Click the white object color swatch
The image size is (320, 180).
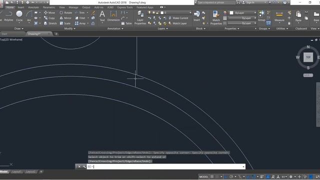pyautogui.click(x=231, y=12)
